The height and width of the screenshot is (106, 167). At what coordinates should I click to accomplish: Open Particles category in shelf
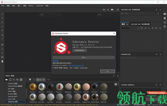[x=13, y=97]
